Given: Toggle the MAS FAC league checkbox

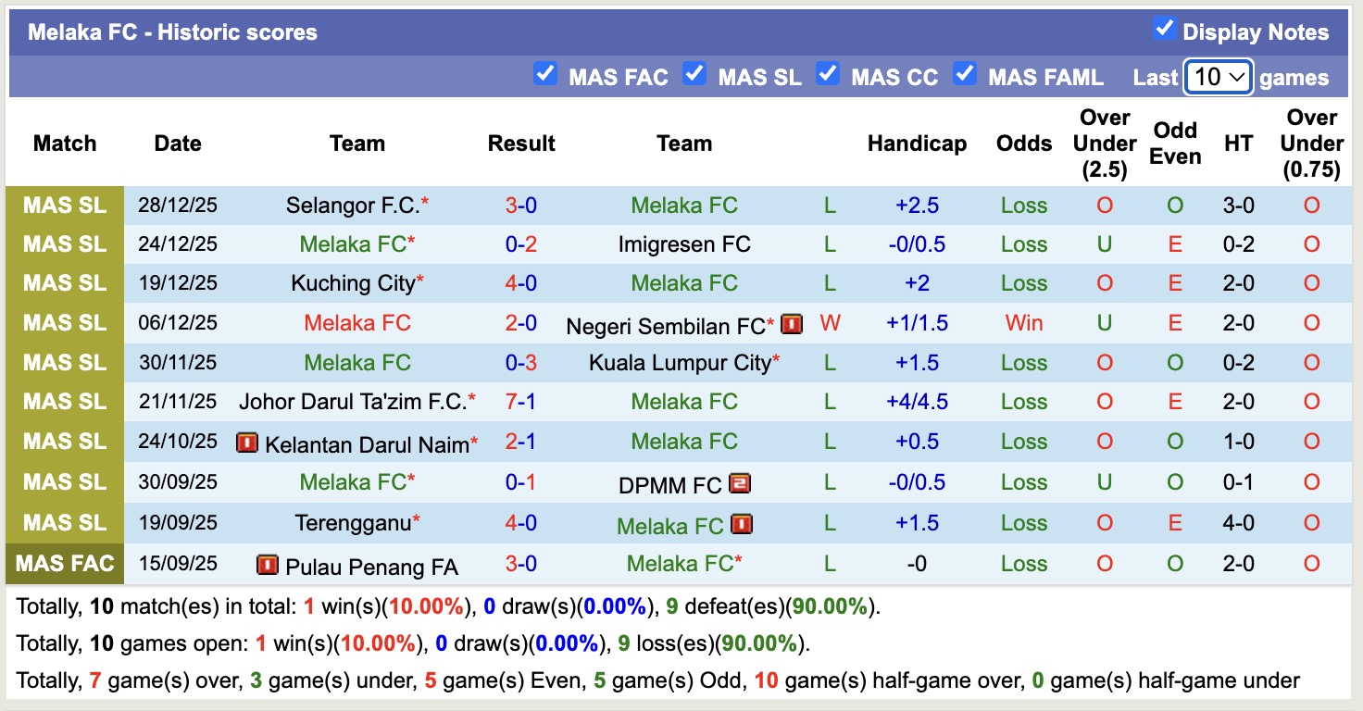Looking at the screenshot, I should tap(545, 74).
